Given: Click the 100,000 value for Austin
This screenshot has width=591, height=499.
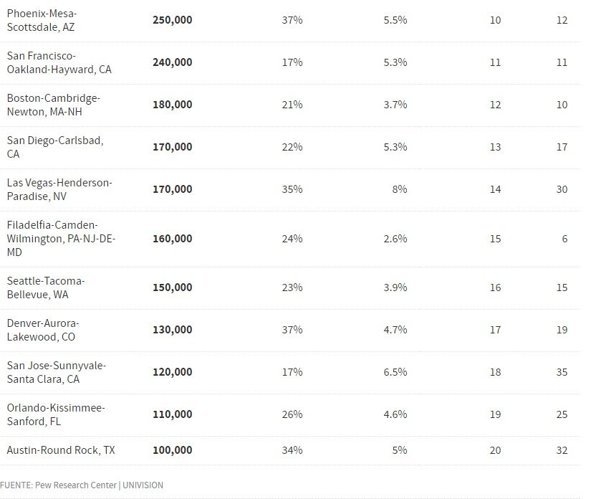Looking at the screenshot, I should click(x=172, y=450).
